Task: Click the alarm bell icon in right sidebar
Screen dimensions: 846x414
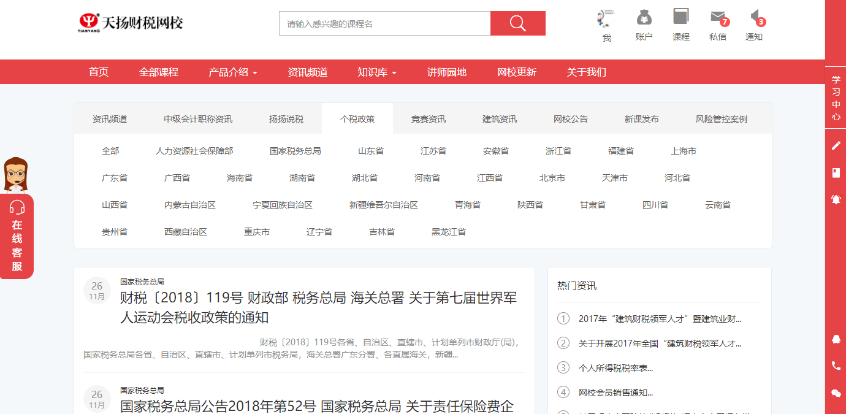Action: [x=836, y=199]
